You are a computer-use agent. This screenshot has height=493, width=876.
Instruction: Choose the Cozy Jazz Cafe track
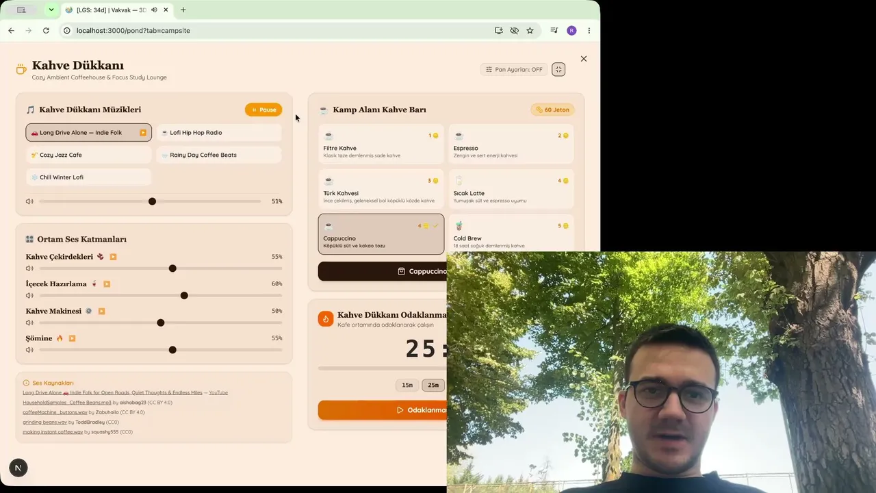(x=89, y=155)
